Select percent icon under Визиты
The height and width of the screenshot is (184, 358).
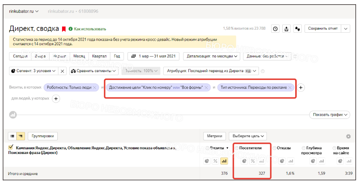point(215,161)
